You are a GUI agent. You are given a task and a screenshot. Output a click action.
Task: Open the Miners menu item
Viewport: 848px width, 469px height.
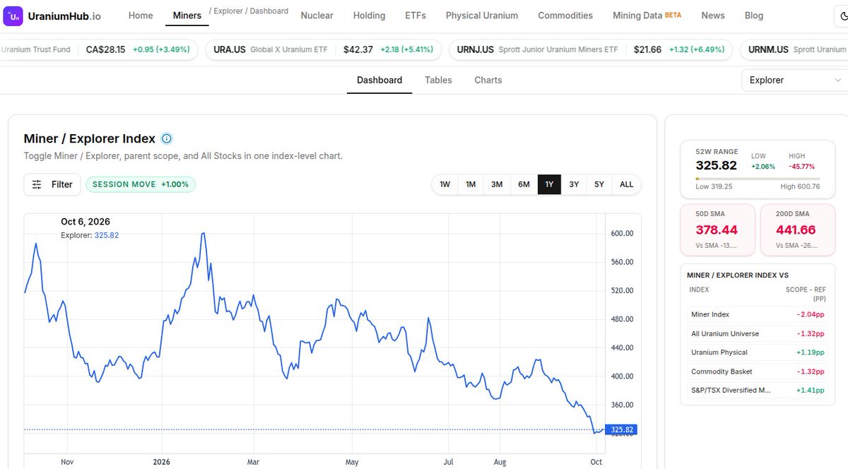(x=187, y=16)
